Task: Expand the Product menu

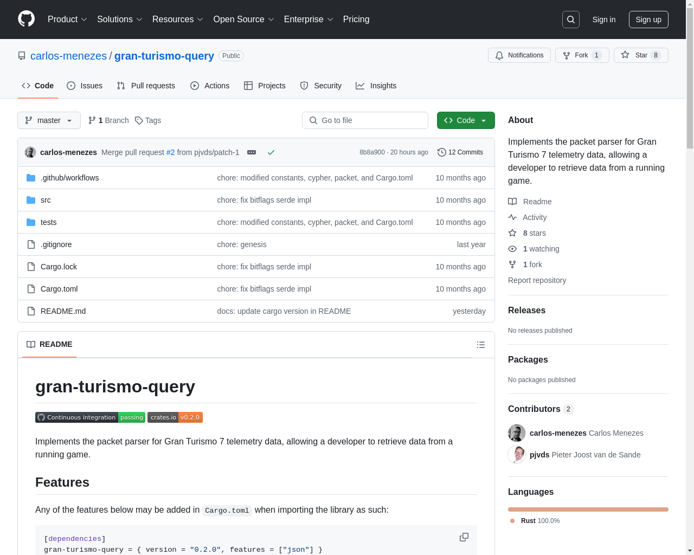Action: 67,20
